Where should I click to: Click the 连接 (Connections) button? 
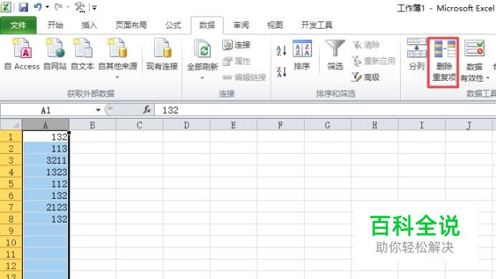pyautogui.click(x=237, y=45)
